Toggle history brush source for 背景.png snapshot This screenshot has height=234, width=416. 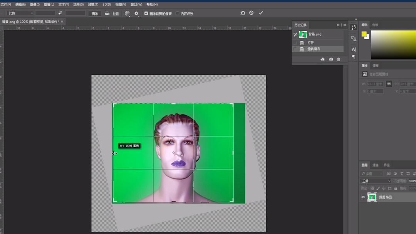pyautogui.click(x=295, y=34)
